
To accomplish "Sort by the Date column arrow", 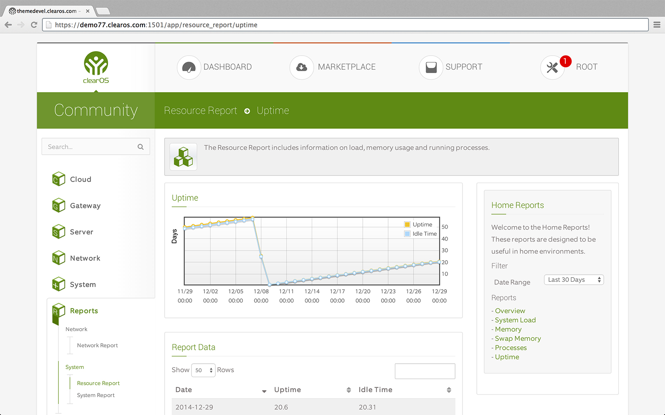I will coord(264,391).
